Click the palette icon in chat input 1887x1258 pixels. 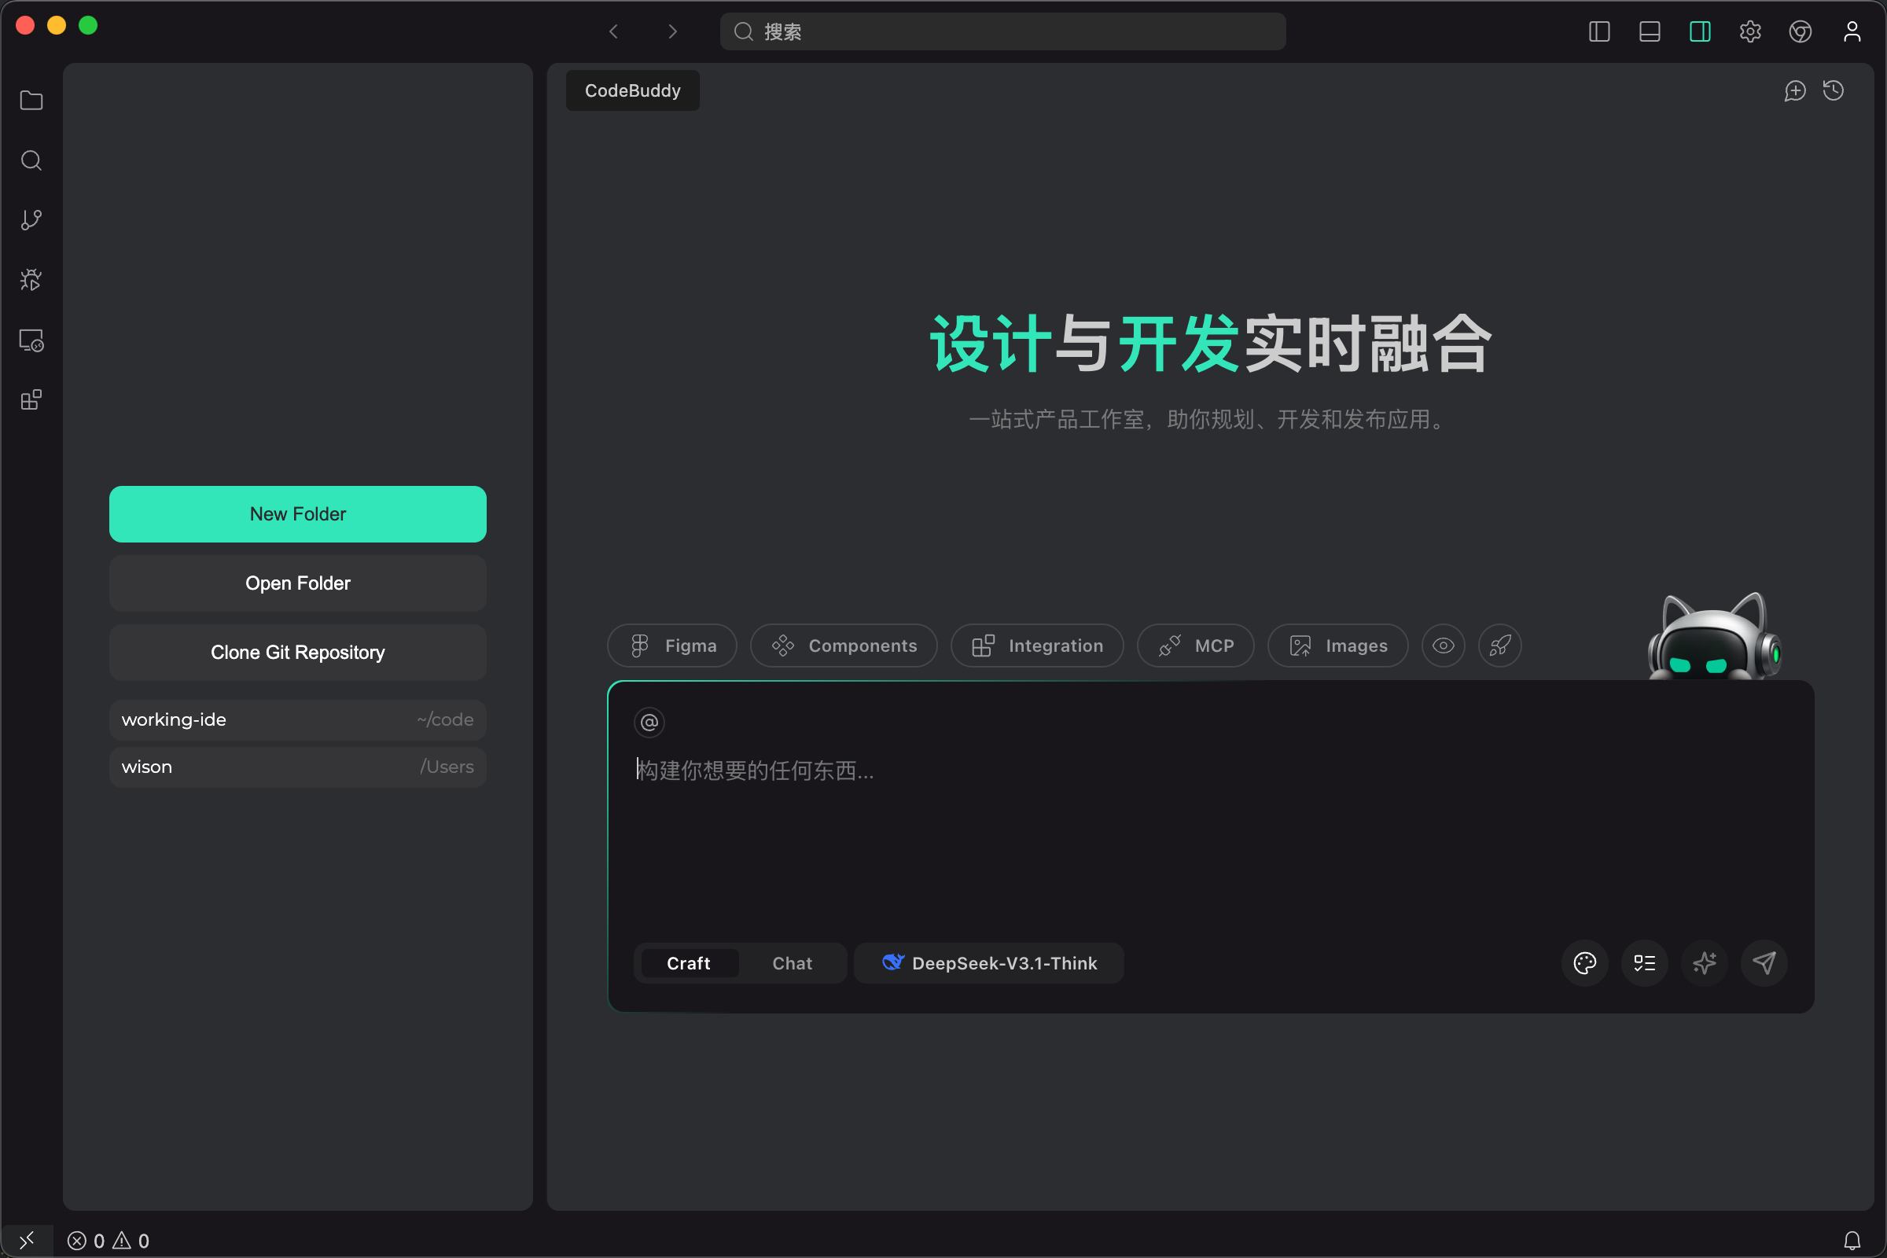(1584, 962)
